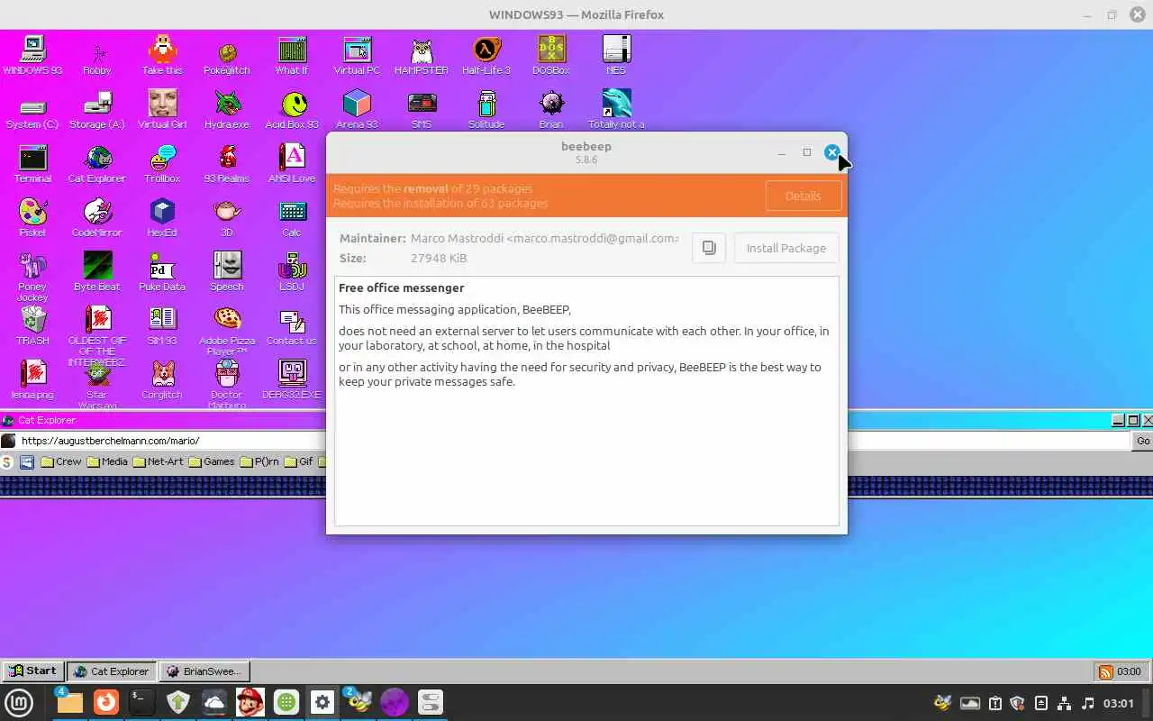The image size is (1153, 721).
Task: Open the Storage (A:) drive icon
Action: tap(96, 109)
